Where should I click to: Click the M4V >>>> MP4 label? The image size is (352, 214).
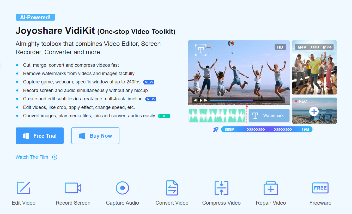(x=314, y=47)
